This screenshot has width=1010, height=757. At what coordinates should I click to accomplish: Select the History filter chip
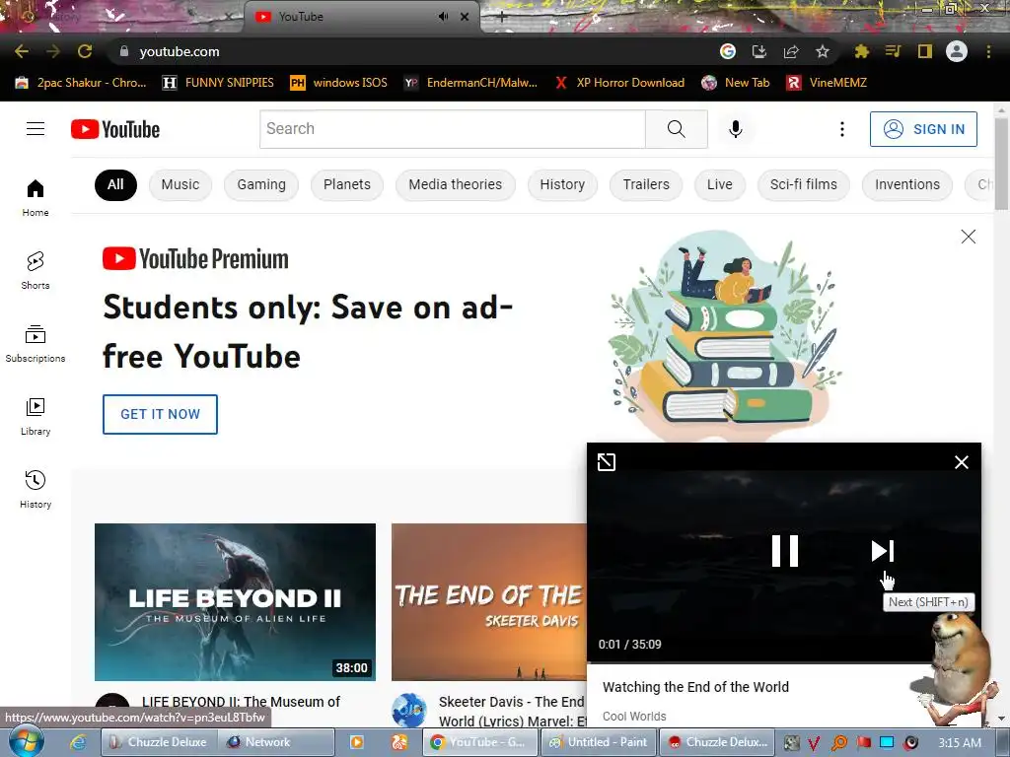[562, 184]
